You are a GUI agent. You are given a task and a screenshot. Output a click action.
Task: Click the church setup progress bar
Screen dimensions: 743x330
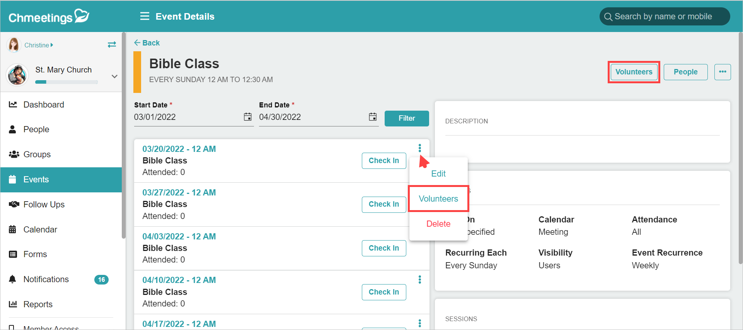point(66,82)
